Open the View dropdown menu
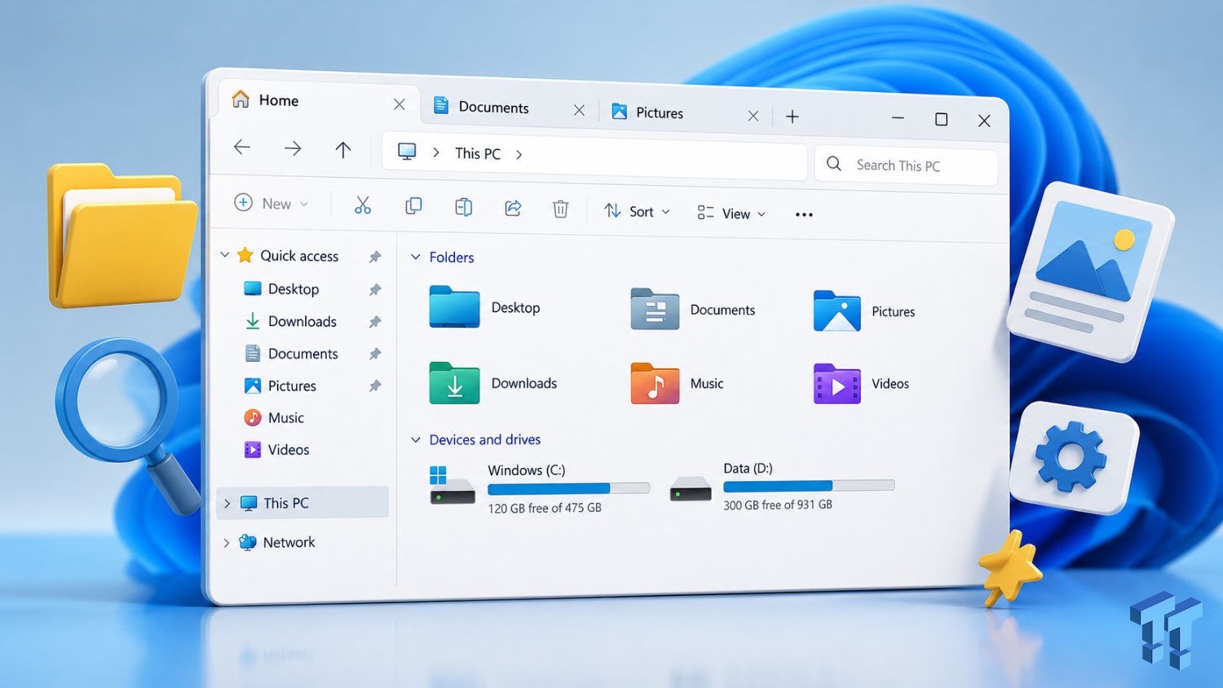The height and width of the screenshot is (688, 1223). click(x=732, y=214)
